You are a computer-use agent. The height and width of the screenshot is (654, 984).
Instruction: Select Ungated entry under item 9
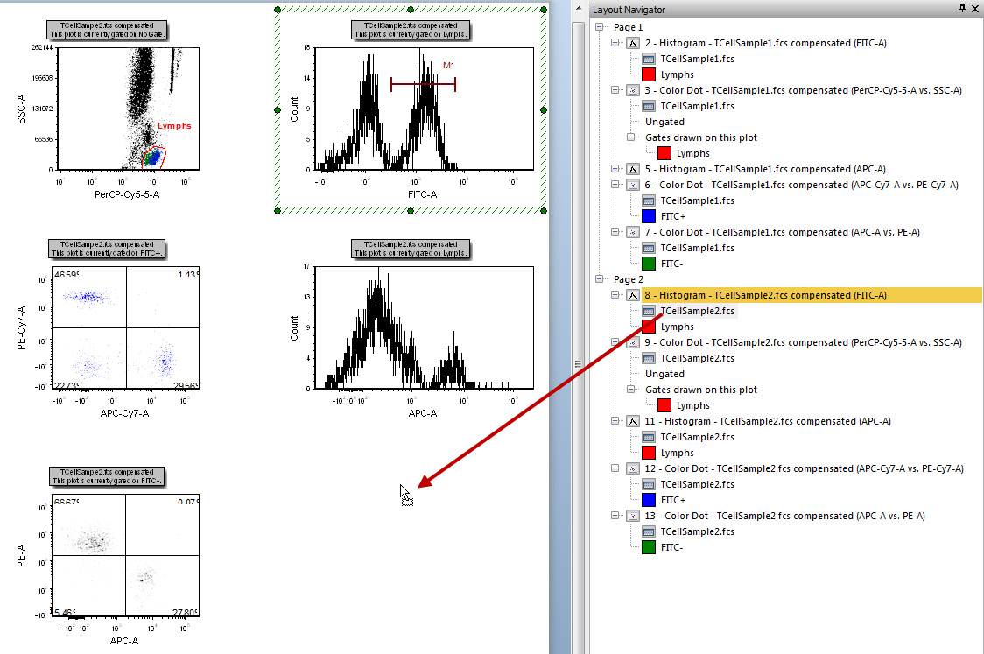[x=664, y=374]
